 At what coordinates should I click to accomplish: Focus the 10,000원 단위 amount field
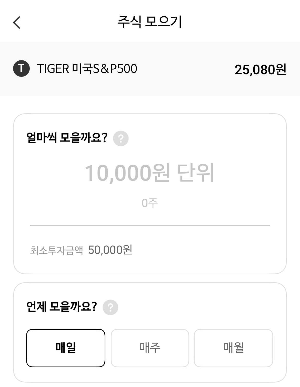[x=149, y=173]
